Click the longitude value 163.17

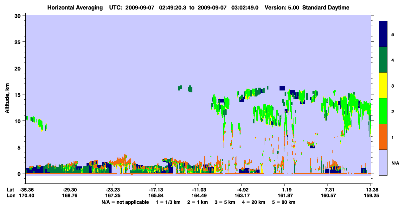click(x=241, y=195)
